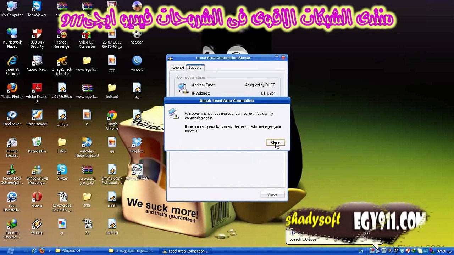The width and height of the screenshot is (454, 255).
Task: Open the 555 folder on desktop
Action: point(87,200)
